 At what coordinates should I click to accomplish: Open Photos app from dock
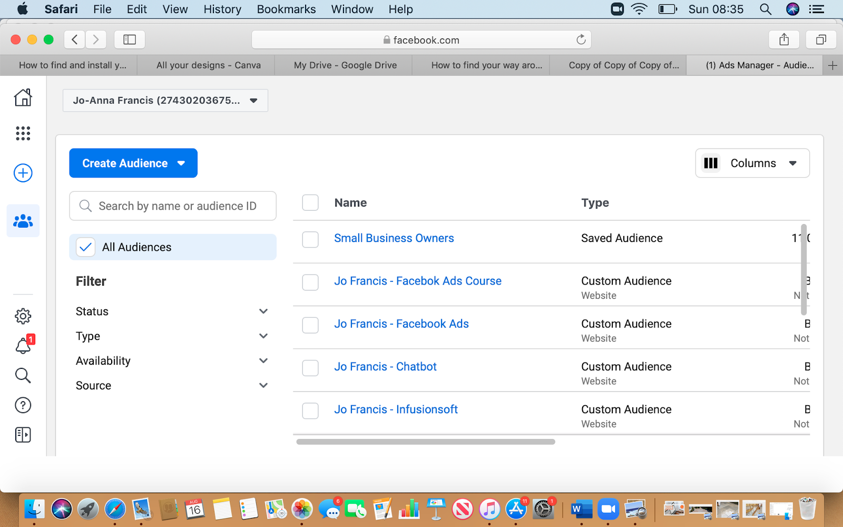click(x=302, y=509)
